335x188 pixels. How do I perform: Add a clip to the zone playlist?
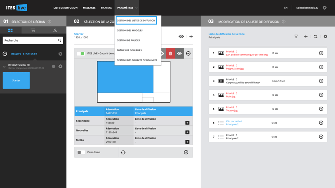pos(306,36)
